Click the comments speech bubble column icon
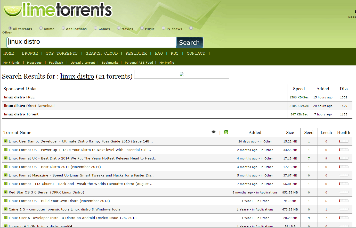Image resolution: width=356 pixels, height=228 pixels. [214, 132]
